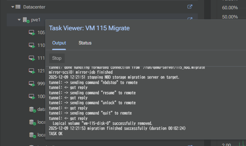The height and width of the screenshot is (146, 246).
Task: Switch to the Output tab
Action: (x=59, y=43)
